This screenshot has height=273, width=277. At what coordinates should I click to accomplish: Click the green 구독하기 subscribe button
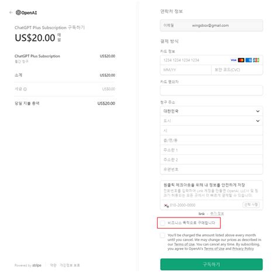coord(212,264)
